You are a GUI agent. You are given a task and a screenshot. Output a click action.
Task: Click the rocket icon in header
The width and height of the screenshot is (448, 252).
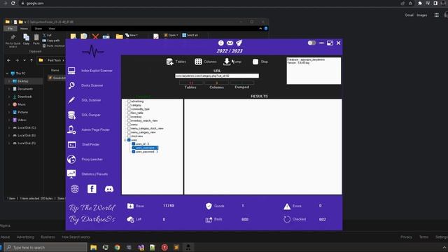(239, 43)
